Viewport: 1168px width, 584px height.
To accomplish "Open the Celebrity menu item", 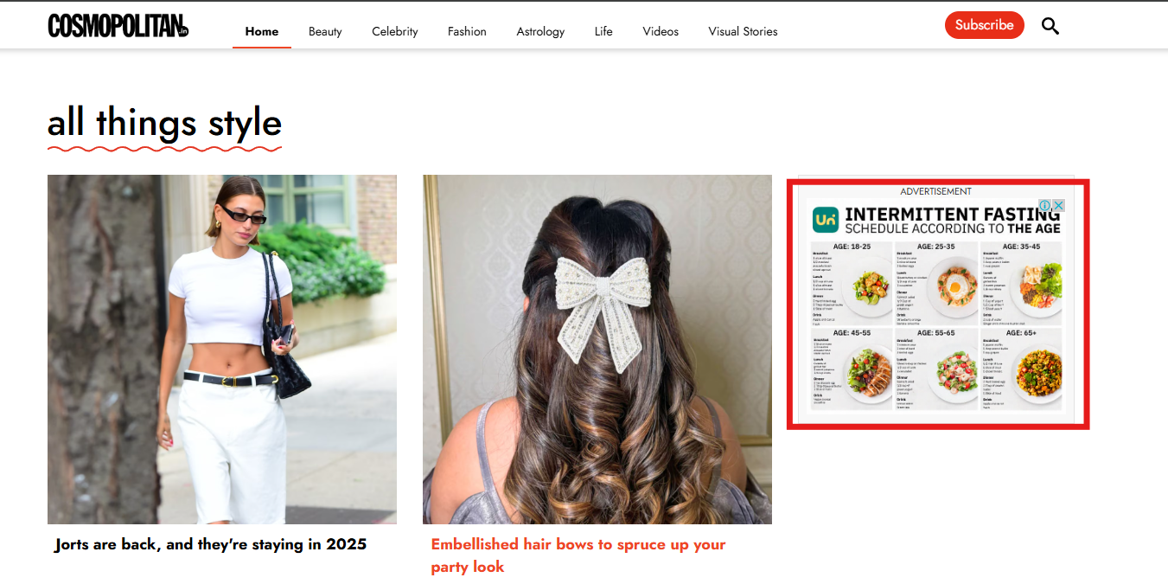I will tap(394, 31).
